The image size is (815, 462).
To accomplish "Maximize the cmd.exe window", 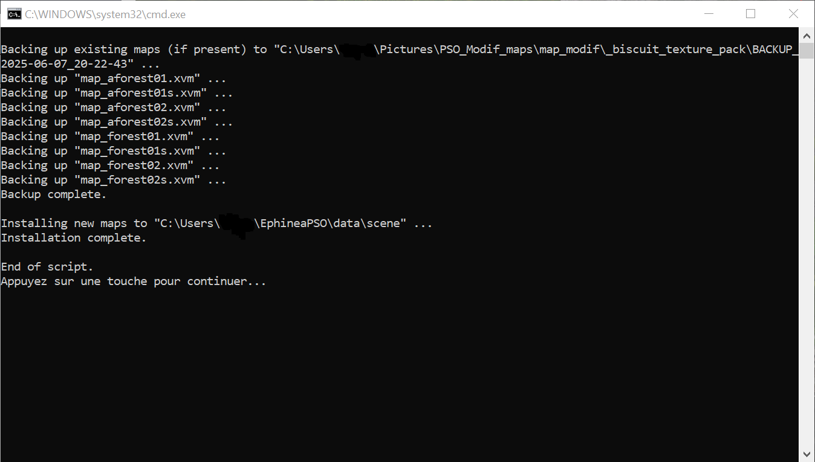I will [x=751, y=14].
